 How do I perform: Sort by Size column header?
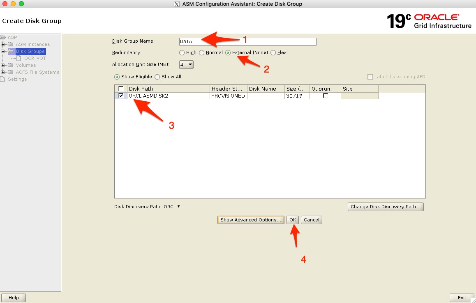297,89
